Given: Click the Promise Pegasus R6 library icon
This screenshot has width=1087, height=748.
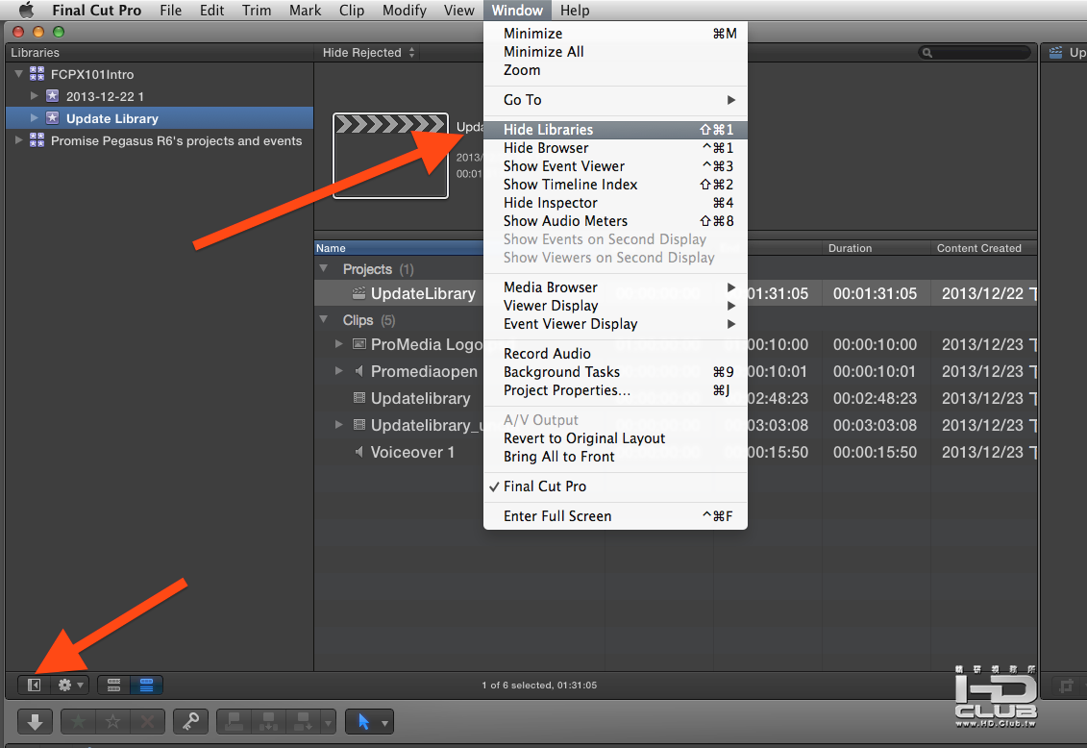Looking at the screenshot, I should coord(37,140).
